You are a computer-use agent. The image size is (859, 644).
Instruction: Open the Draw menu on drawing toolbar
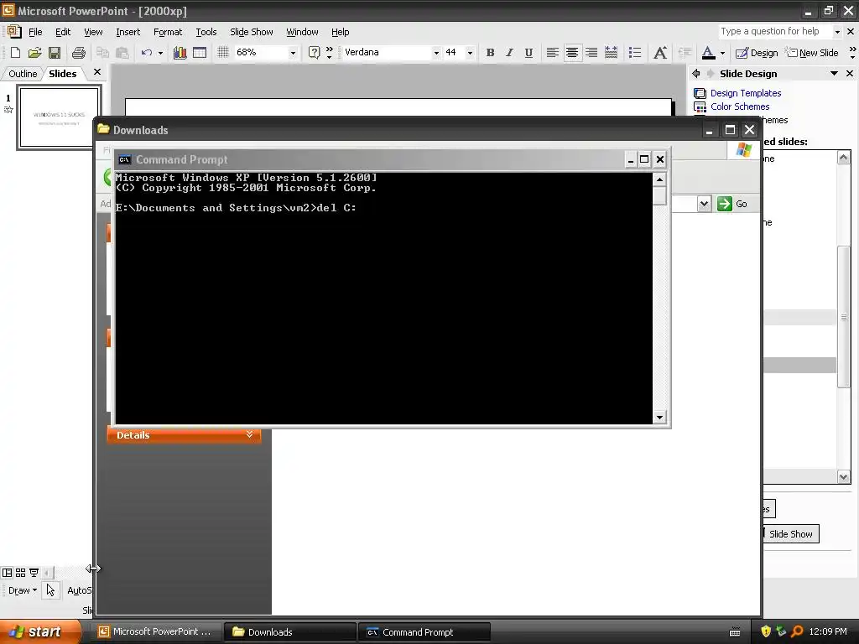point(22,590)
